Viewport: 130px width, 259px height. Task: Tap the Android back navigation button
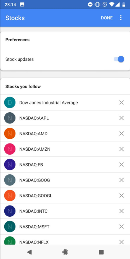29,252
